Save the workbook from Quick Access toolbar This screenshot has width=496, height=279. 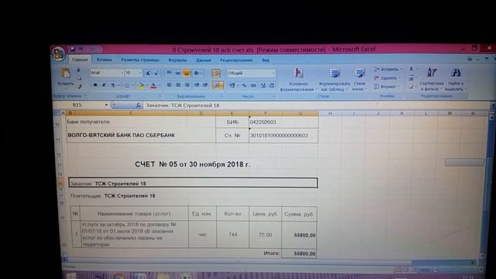click(x=72, y=49)
